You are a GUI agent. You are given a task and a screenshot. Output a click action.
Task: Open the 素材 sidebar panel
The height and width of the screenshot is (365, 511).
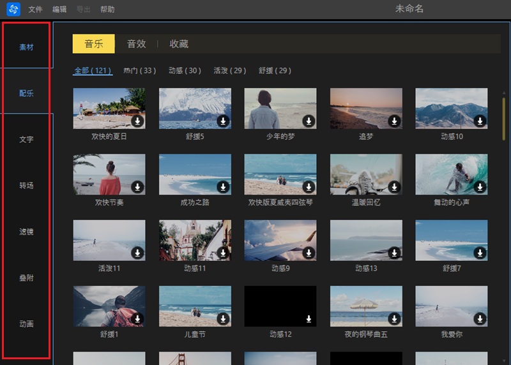pyautogui.click(x=26, y=47)
